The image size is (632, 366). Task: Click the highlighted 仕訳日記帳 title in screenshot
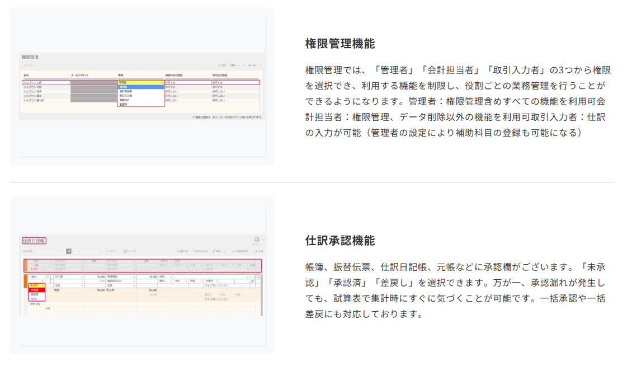[x=34, y=241]
